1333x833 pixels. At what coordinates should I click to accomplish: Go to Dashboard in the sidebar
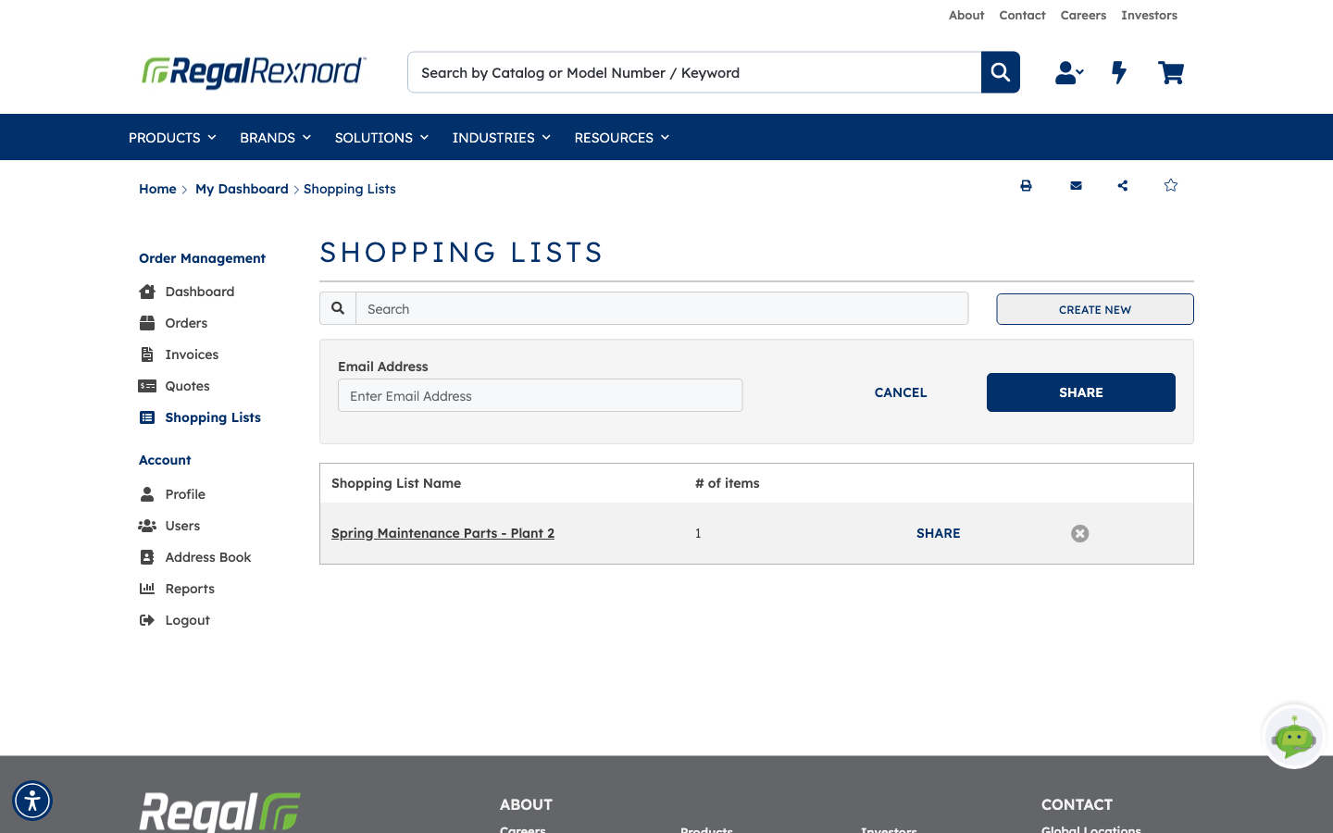click(186, 292)
